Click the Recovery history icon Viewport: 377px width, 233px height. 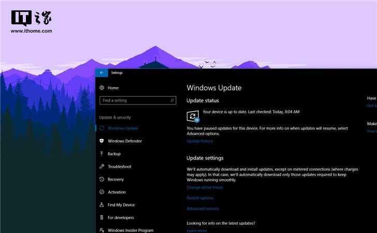click(102, 179)
